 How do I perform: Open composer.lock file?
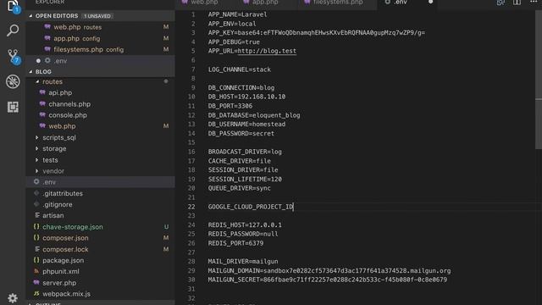(100, 249)
